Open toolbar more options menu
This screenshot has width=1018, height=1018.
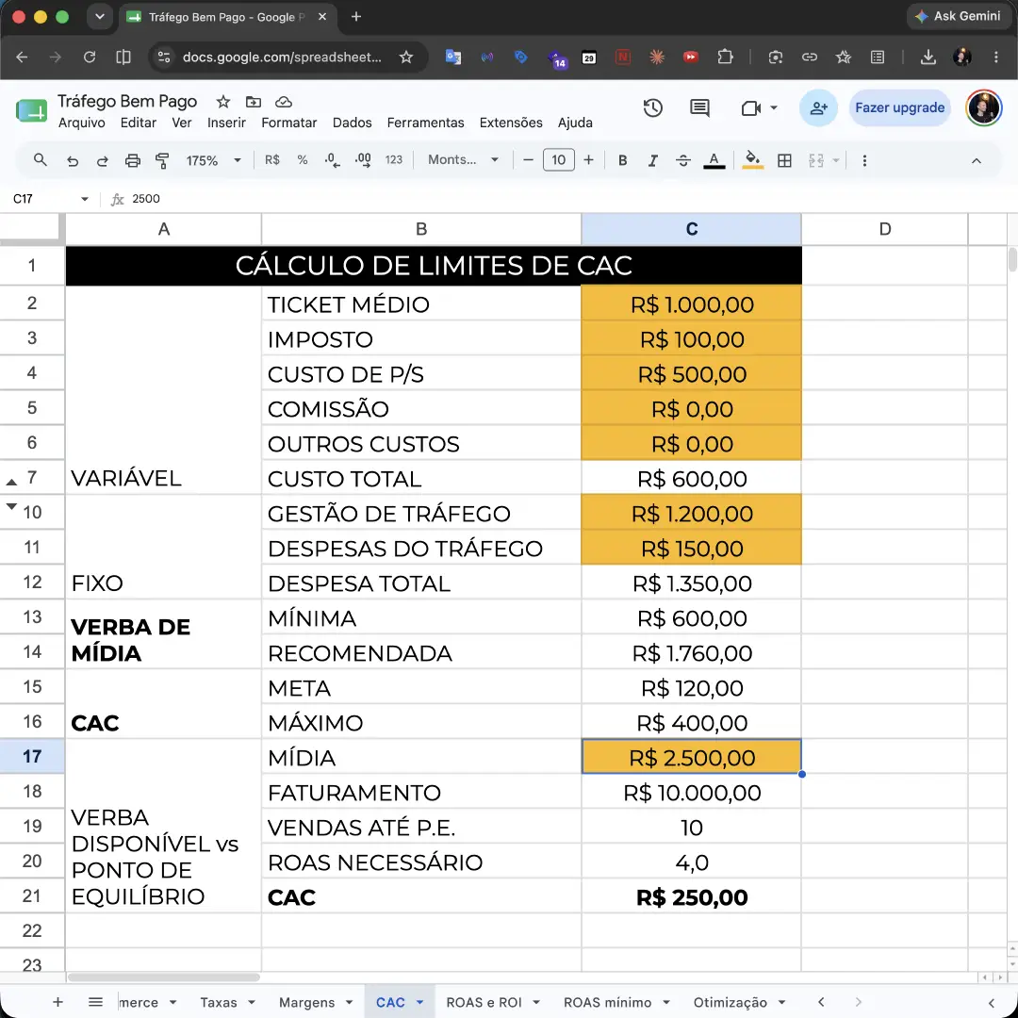tap(864, 160)
